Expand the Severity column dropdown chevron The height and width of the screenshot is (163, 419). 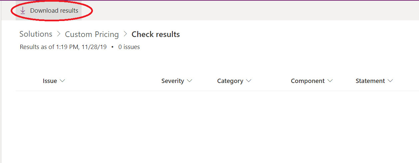pyautogui.click(x=190, y=81)
